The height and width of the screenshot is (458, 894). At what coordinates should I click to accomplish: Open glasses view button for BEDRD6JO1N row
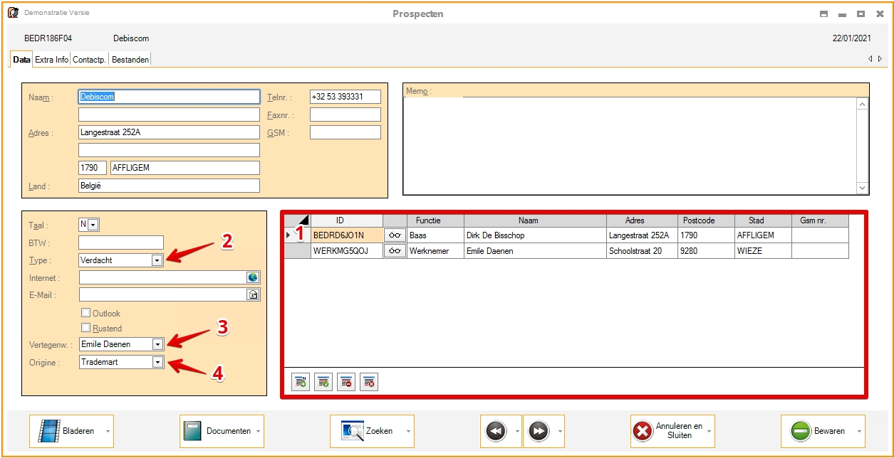click(395, 235)
